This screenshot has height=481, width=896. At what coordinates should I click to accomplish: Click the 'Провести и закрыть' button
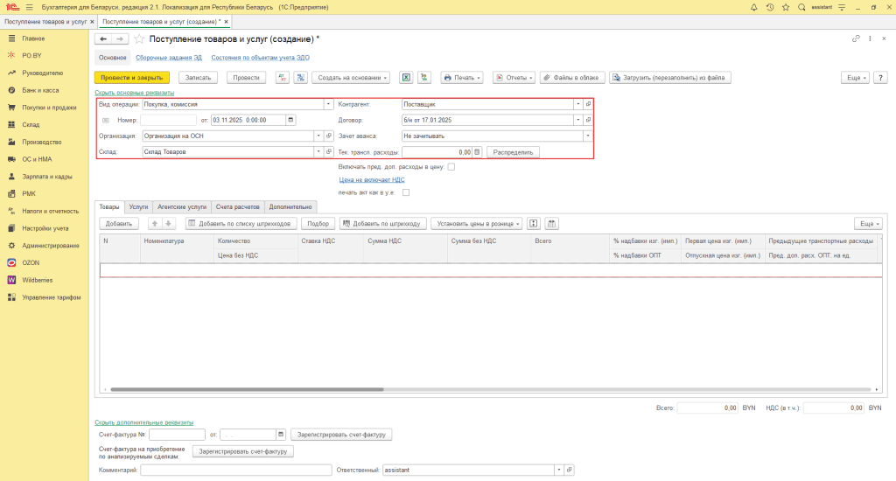(131, 77)
